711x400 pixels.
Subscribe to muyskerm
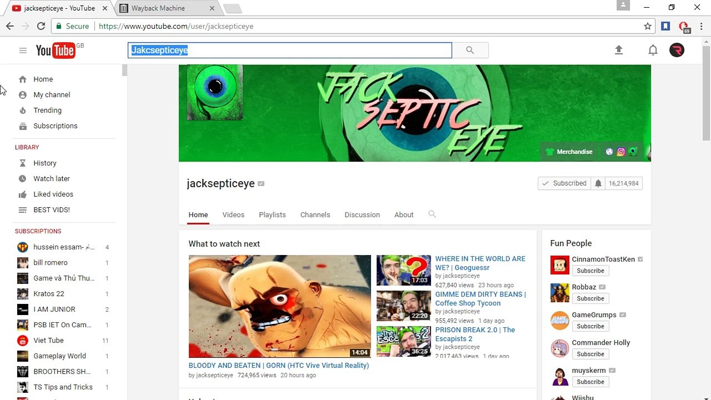590,382
